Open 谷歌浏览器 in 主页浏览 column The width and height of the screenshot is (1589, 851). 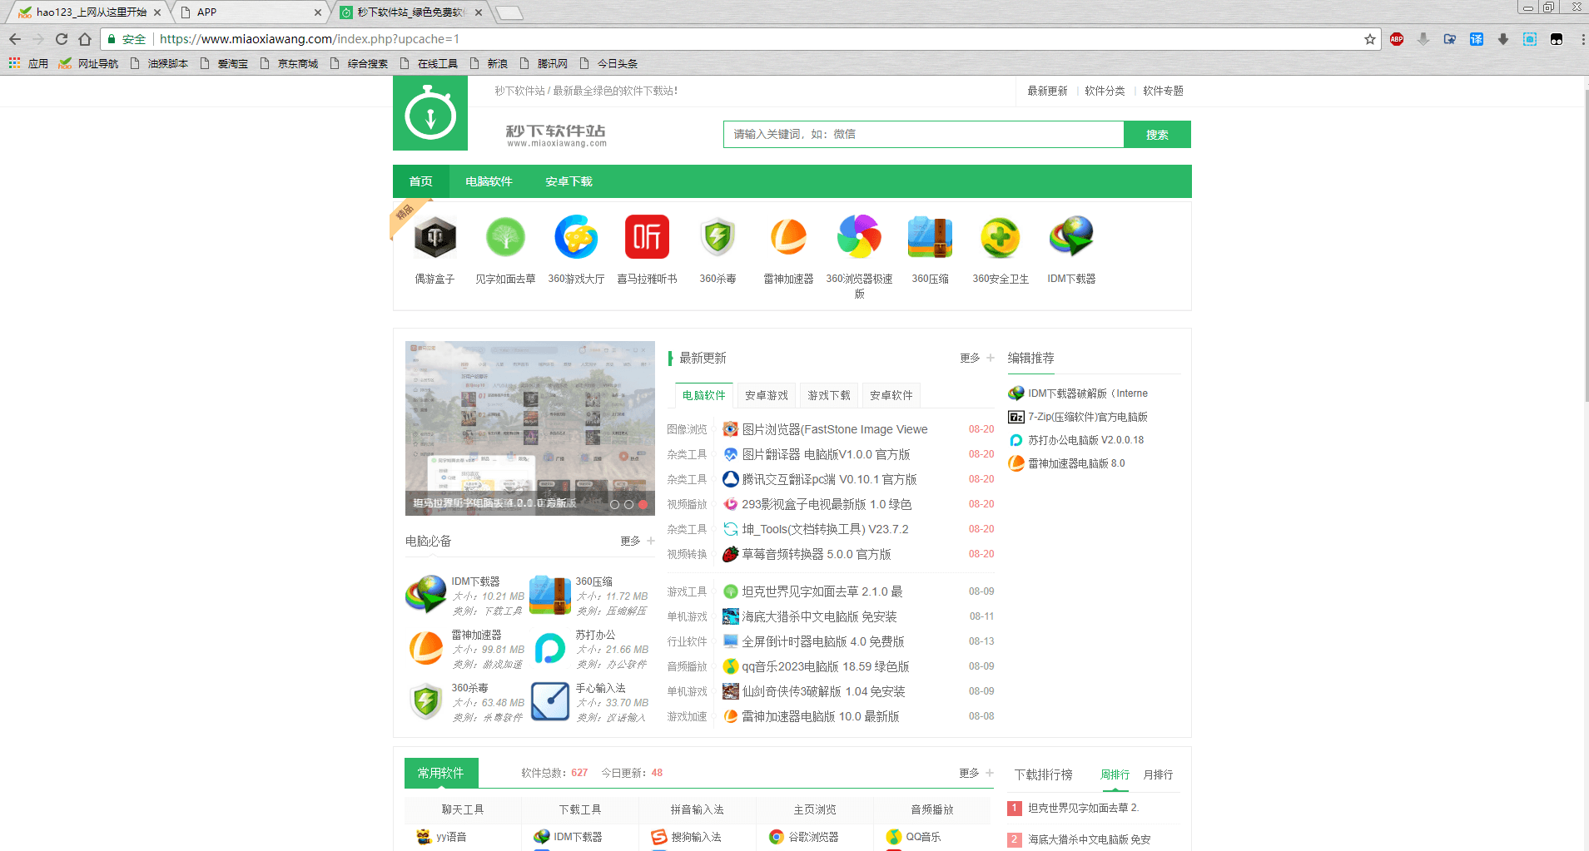813,837
